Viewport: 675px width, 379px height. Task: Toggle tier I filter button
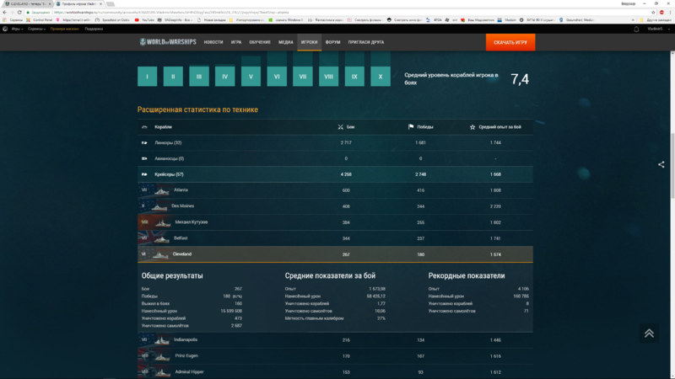[x=148, y=77]
